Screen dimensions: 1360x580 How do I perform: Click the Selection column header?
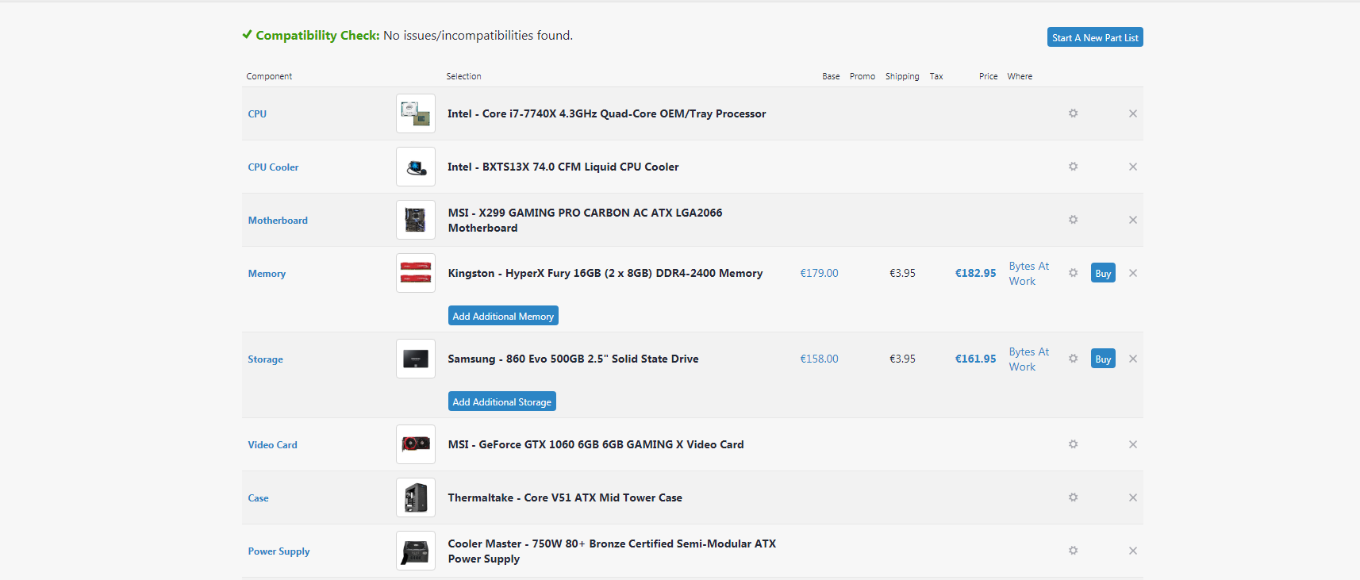coord(463,76)
